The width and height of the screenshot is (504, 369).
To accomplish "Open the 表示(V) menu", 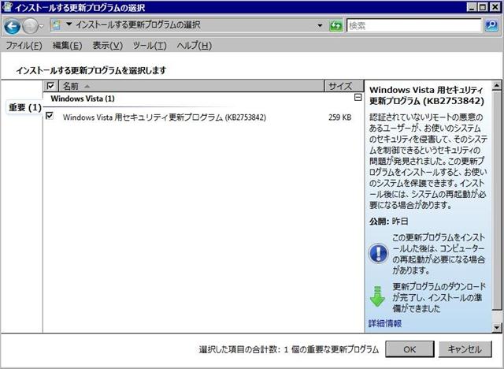I will (x=108, y=46).
